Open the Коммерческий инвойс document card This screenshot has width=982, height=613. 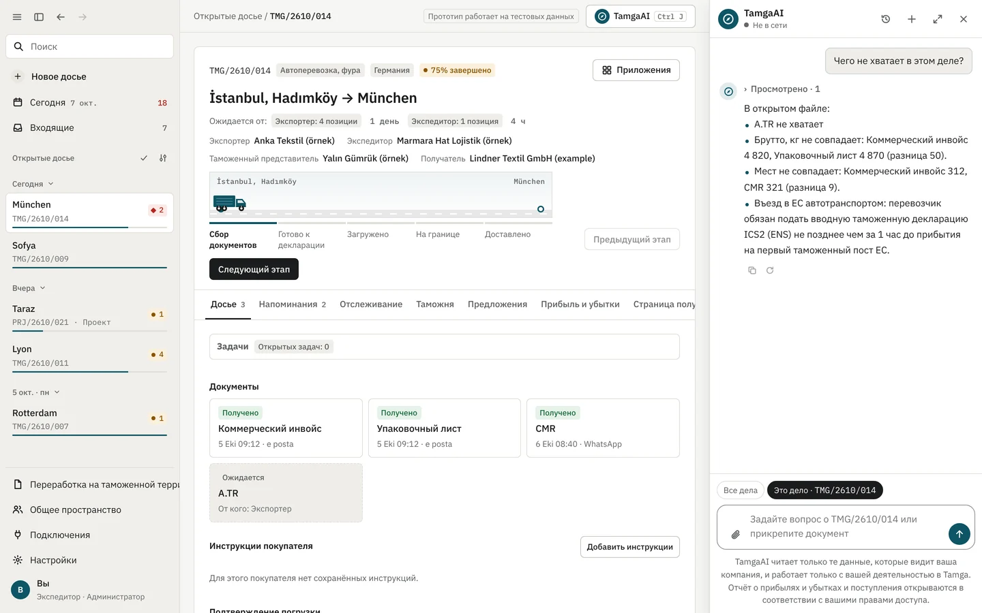286,428
